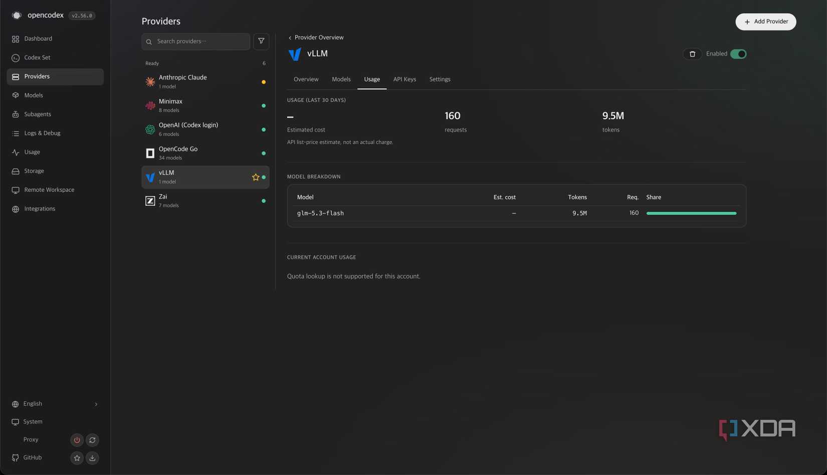Image resolution: width=827 pixels, height=475 pixels.
Task: Click the Integrations globe icon
Action: pyautogui.click(x=16, y=209)
